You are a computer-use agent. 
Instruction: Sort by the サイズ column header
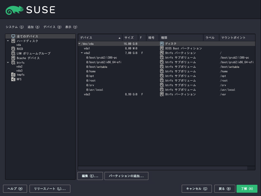130,38
